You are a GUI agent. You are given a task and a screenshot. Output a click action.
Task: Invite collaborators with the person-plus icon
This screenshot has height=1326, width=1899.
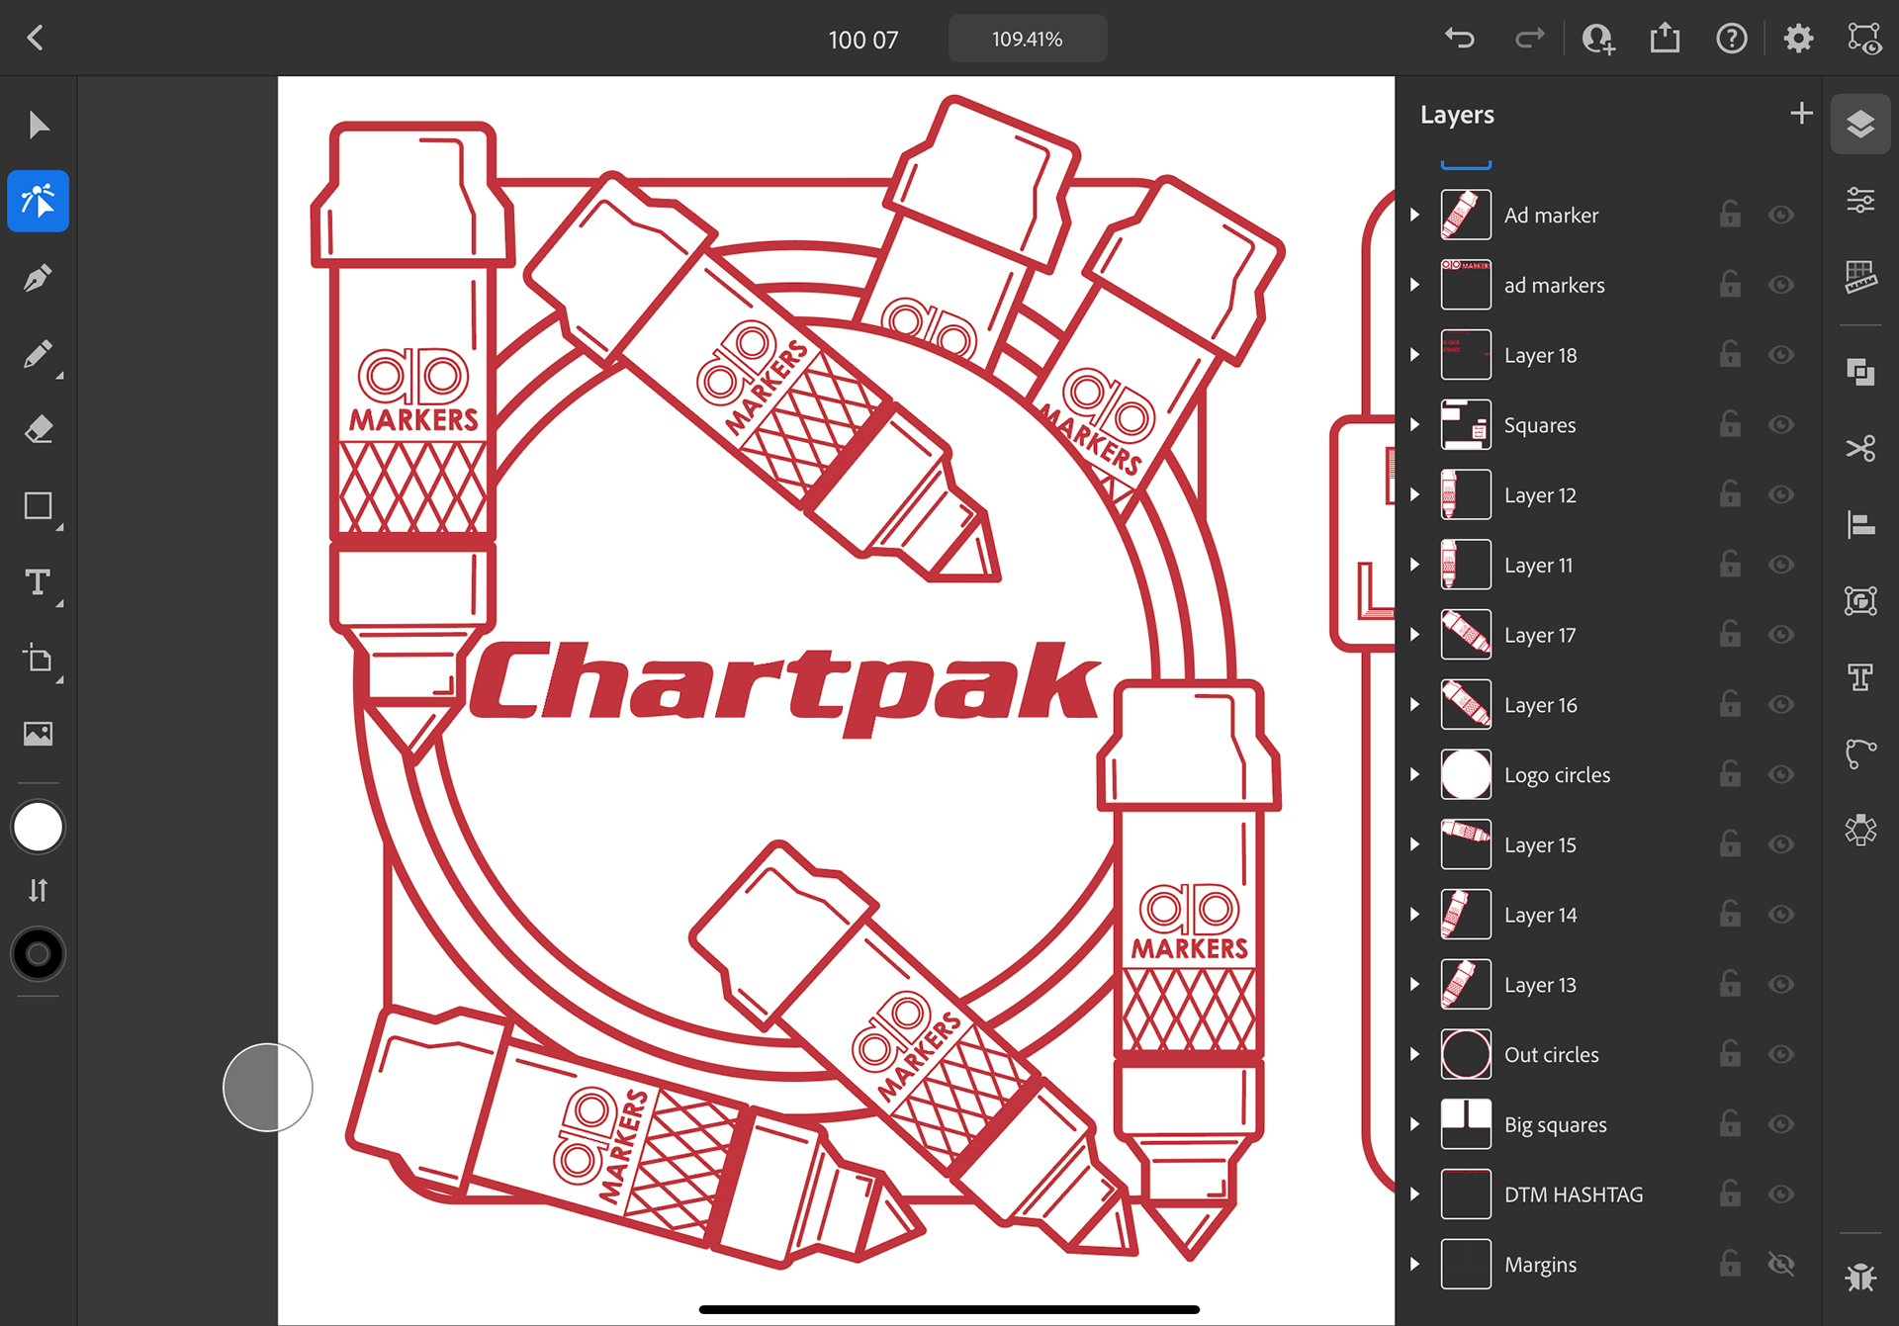(1597, 39)
